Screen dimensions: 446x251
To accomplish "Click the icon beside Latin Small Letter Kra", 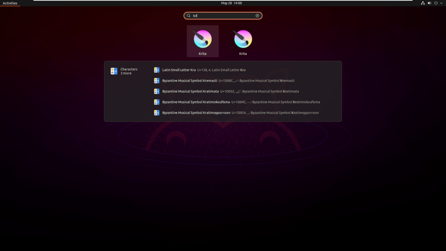I will click(157, 70).
